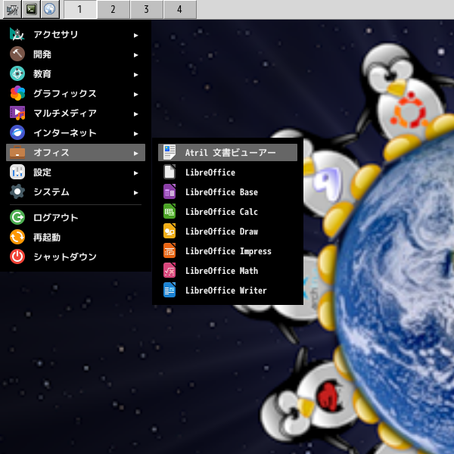Click the アクセサリ category icon
454x454 pixels.
(x=17, y=35)
